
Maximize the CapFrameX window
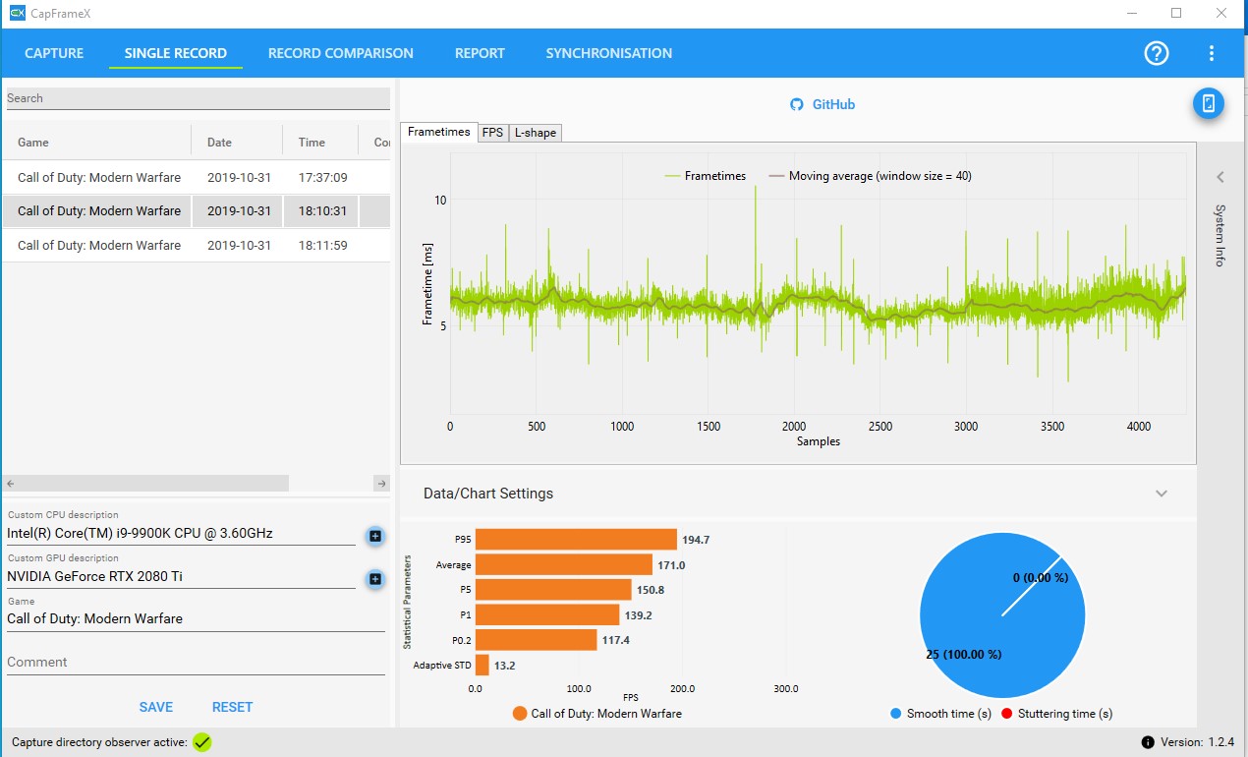point(1176,14)
